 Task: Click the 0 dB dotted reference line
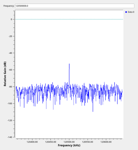coord(69,19)
